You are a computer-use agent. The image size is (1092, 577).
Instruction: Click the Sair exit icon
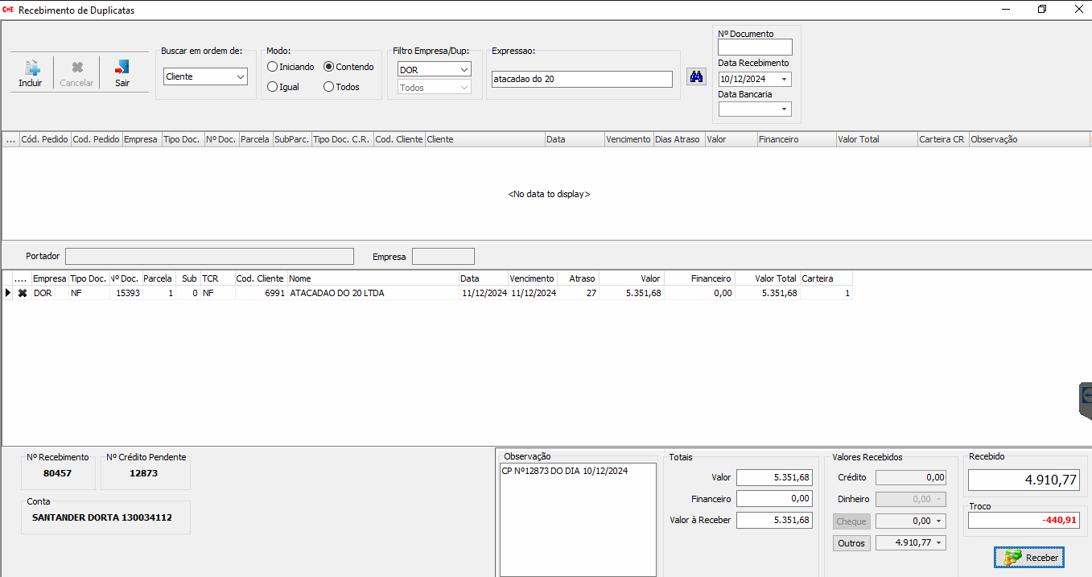click(122, 73)
